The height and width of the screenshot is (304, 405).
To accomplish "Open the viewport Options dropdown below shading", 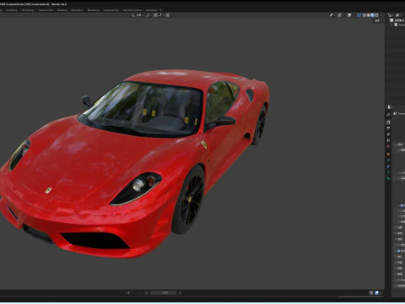I will 377,21.
